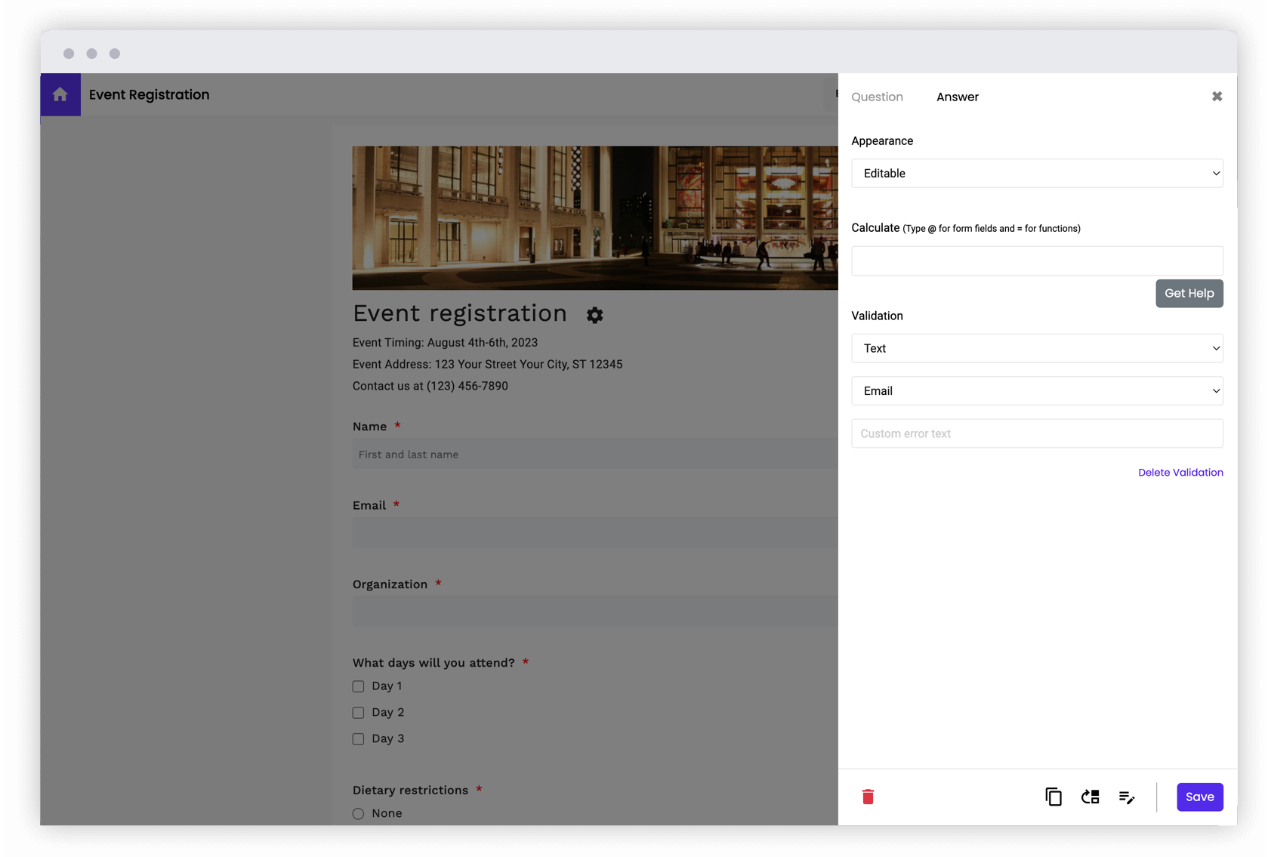Click the Custom error text field
The width and height of the screenshot is (1268, 857).
pos(1036,433)
